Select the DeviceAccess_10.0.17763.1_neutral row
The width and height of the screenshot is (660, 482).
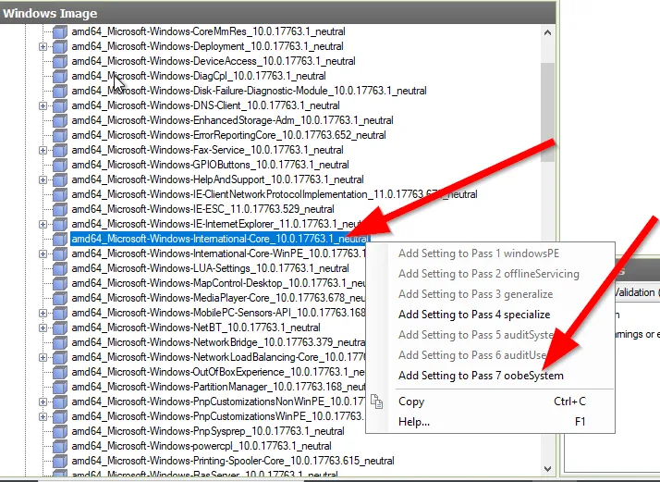point(214,61)
